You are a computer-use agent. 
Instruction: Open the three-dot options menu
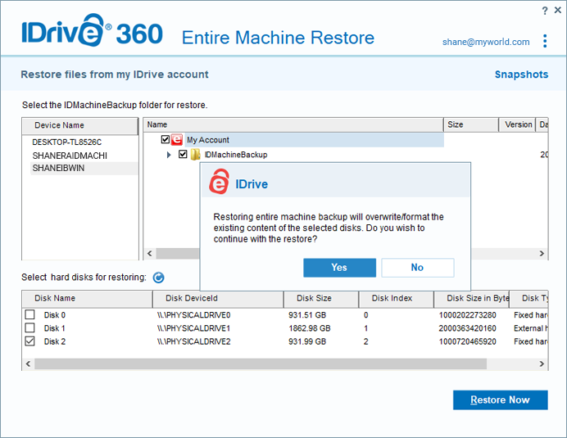pyautogui.click(x=545, y=41)
